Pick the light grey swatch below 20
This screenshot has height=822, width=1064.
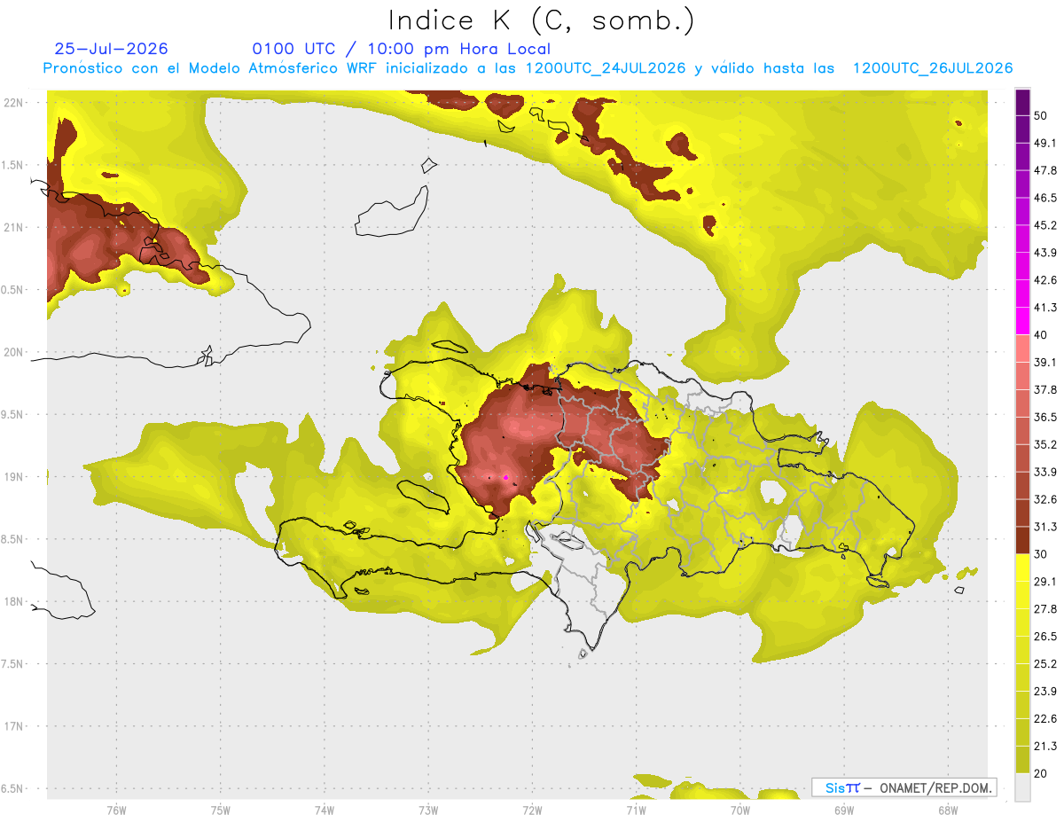click(1022, 787)
